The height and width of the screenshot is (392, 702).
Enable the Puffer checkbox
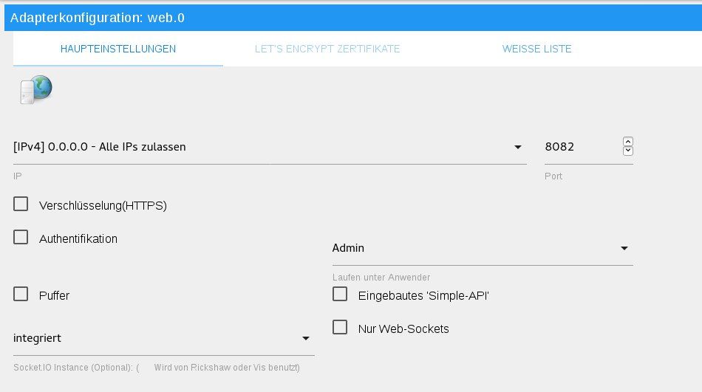(x=21, y=295)
